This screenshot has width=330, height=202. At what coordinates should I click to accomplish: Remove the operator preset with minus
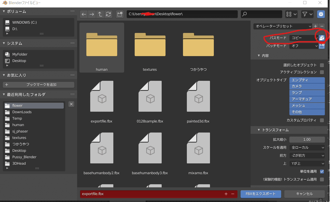click(x=322, y=26)
